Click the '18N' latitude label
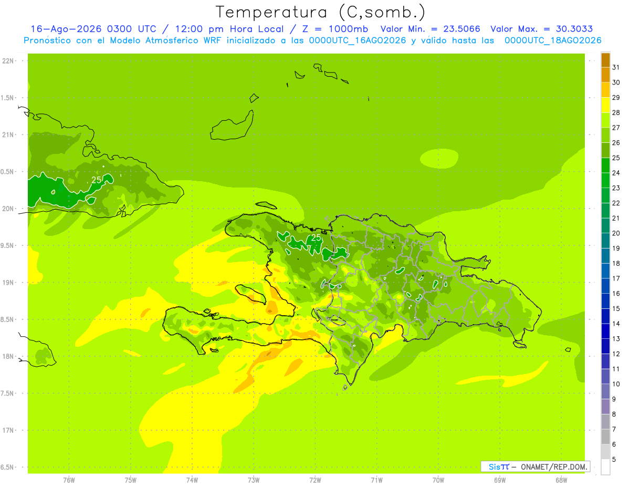This screenshot has height=487, width=630. (x=8, y=356)
